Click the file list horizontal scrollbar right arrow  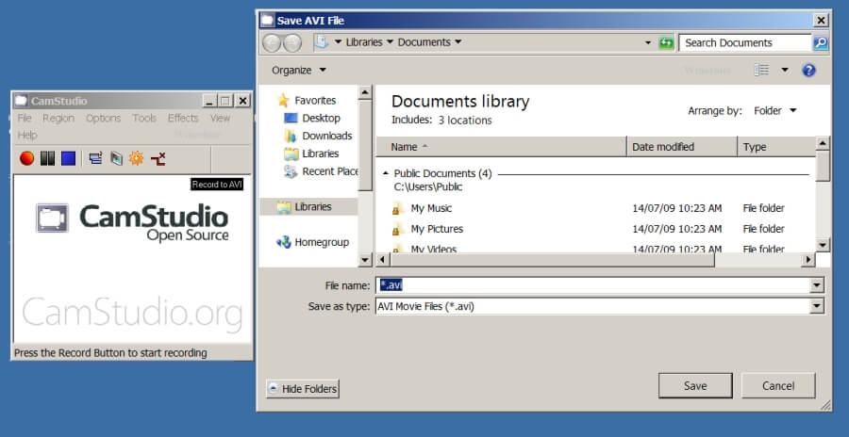coord(808,260)
